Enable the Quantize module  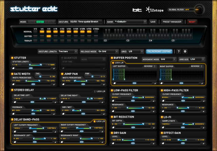pos(62,58)
